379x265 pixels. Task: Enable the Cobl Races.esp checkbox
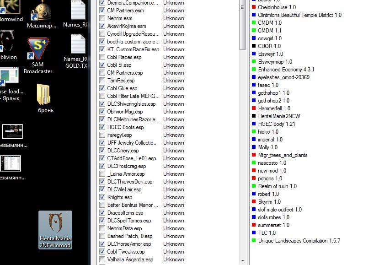(x=102, y=57)
